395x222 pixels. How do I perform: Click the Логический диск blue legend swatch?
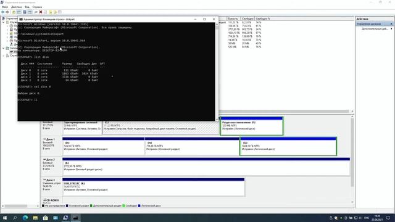(139, 205)
